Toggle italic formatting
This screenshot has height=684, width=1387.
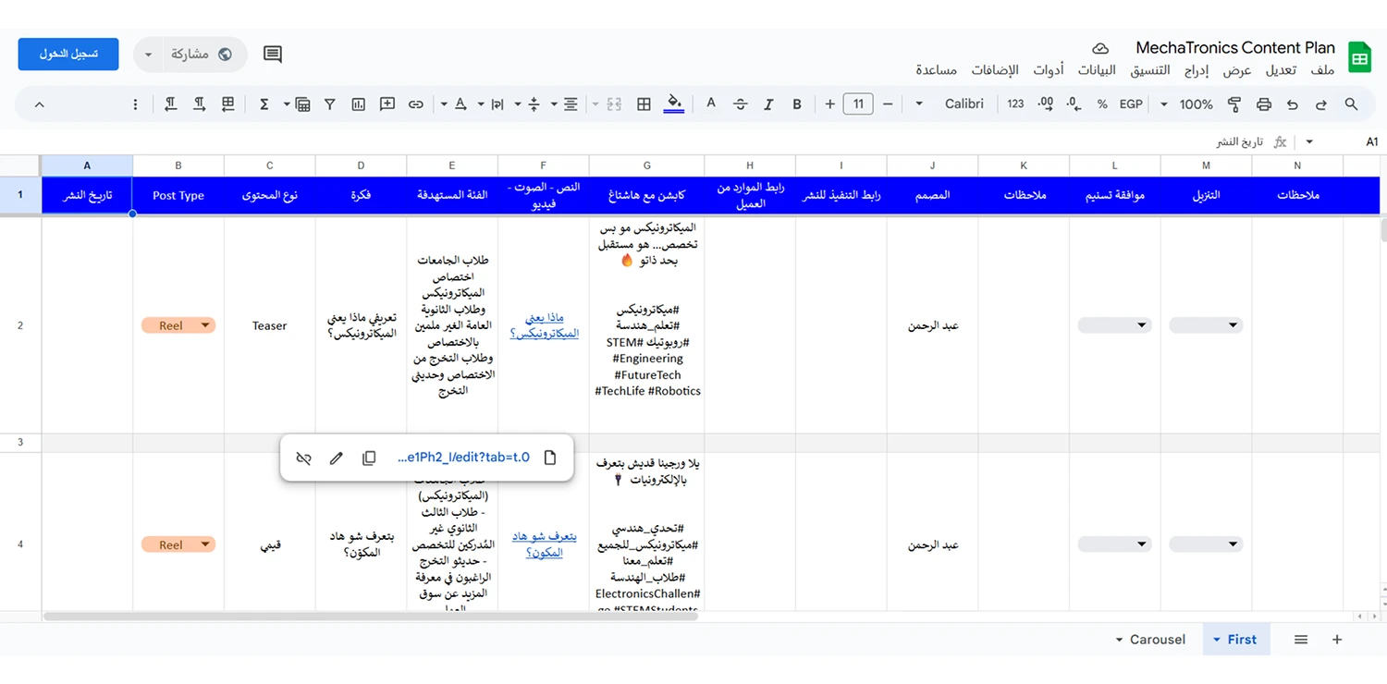(767, 104)
